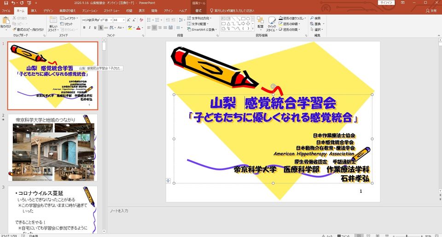442x237 pixels.
Task: Open the アニメーション Animations tab
Action: [x=90, y=10]
